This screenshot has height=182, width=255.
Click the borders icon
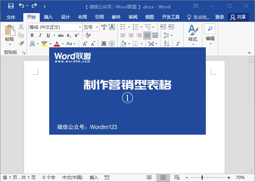tap(135, 44)
